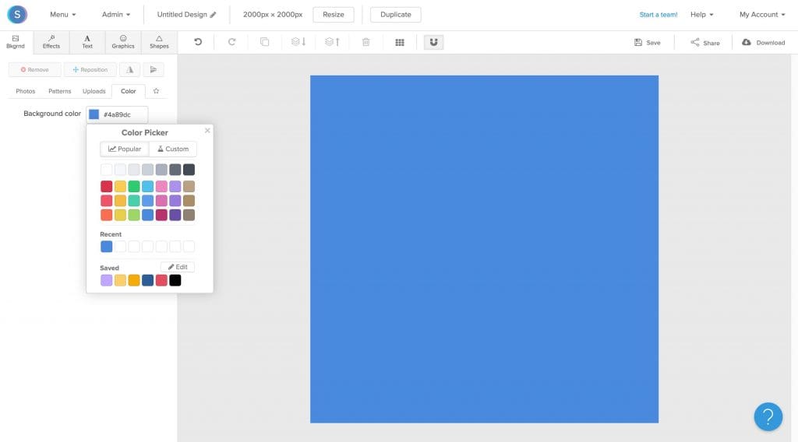Viewport: 798px width, 442px height.
Task: Click the Save button
Action: click(648, 43)
